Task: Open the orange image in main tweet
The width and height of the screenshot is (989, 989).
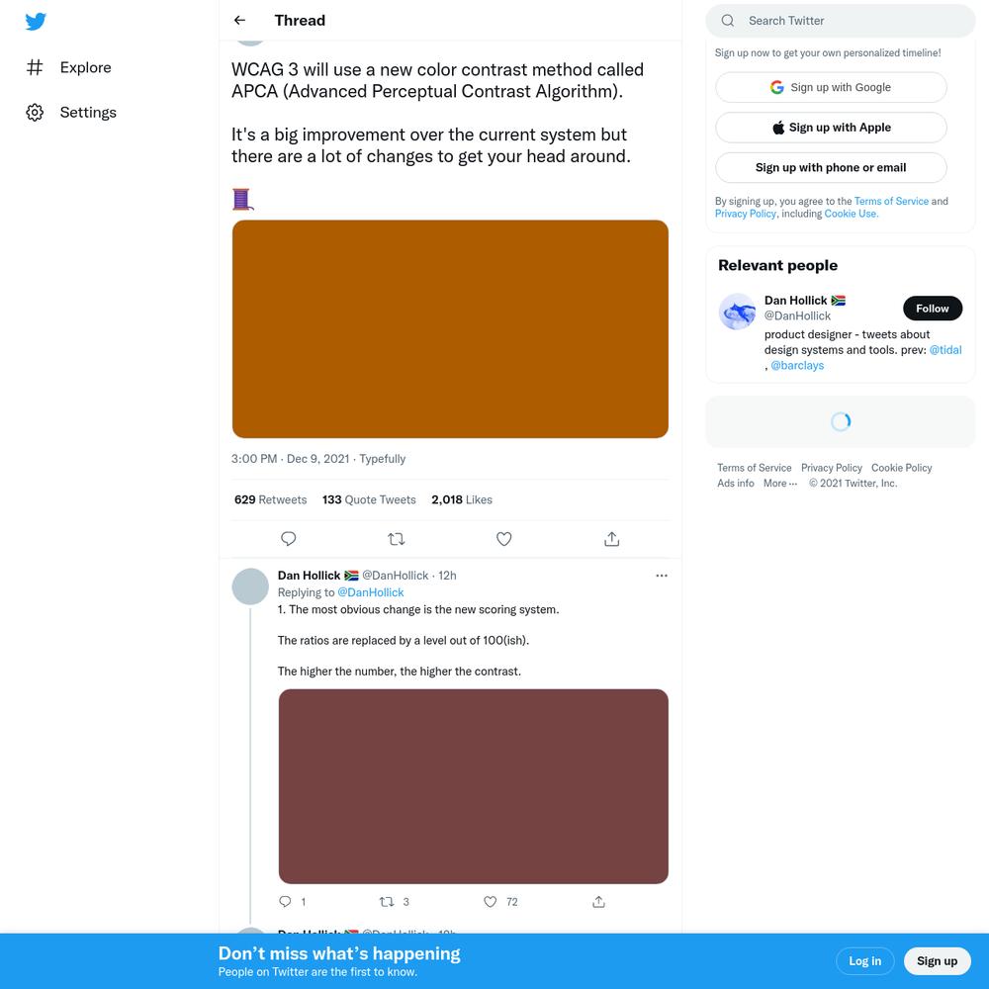Action: [x=450, y=328]
